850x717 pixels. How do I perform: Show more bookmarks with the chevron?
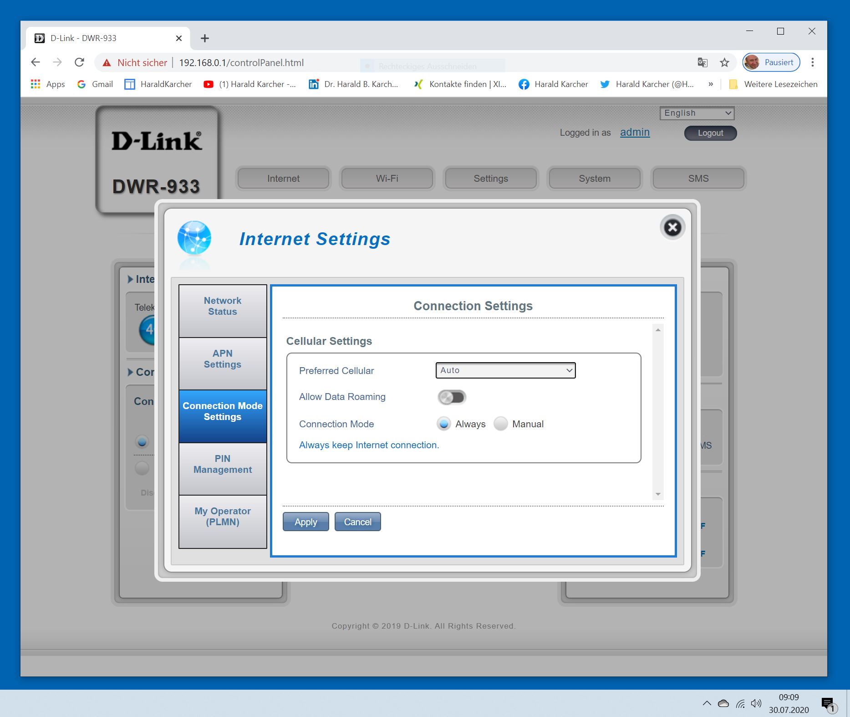tap(710, 84)
